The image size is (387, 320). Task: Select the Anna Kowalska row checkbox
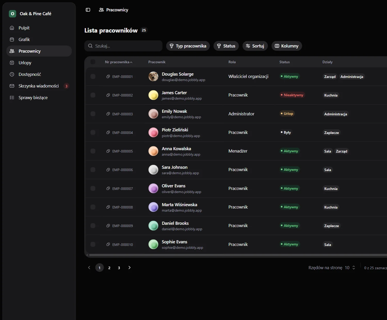pos(93,151)
